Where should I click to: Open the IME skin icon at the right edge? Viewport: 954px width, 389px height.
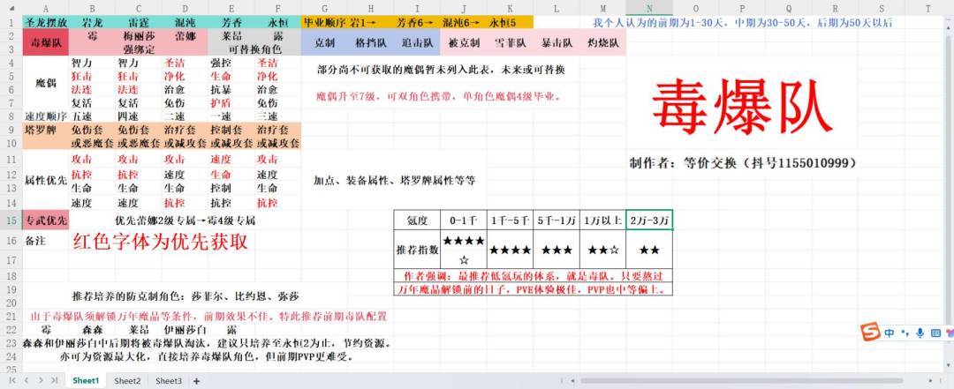[949, 333]
